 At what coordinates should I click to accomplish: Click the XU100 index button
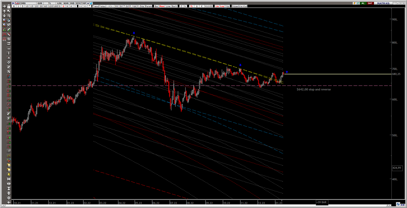click(209, 6)
